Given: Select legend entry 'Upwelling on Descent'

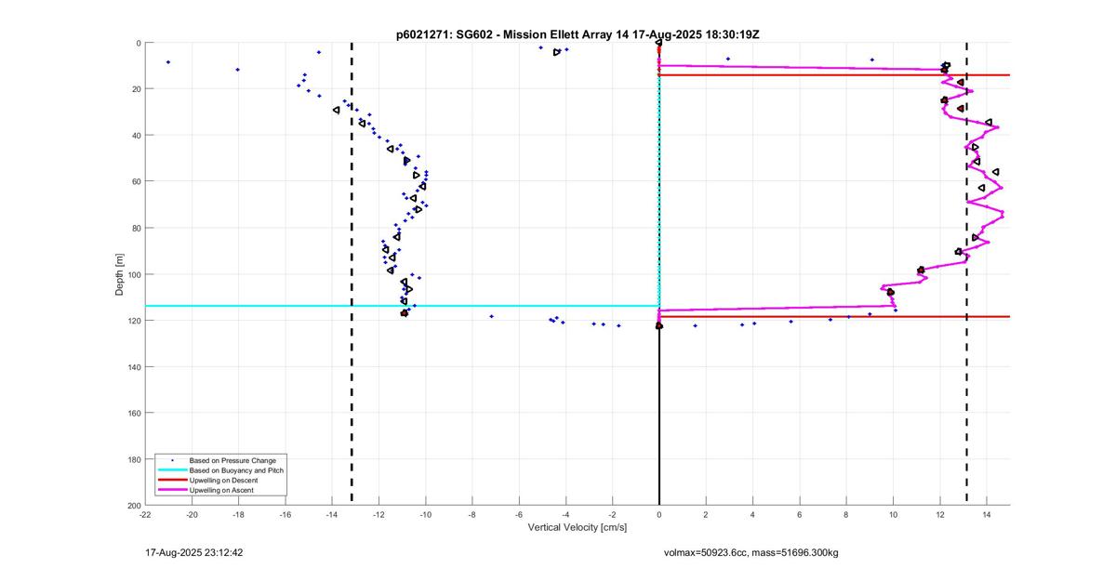Looking at the screenshot, I should pyautogui.click(x=224, y=480).
